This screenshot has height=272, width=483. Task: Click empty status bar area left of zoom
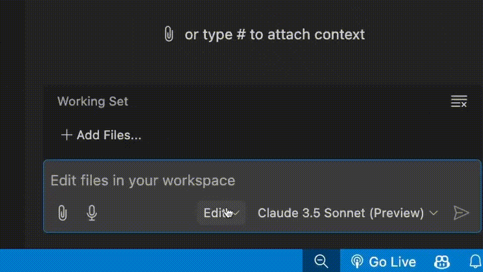pyautogui.click(x=151, y=261)
